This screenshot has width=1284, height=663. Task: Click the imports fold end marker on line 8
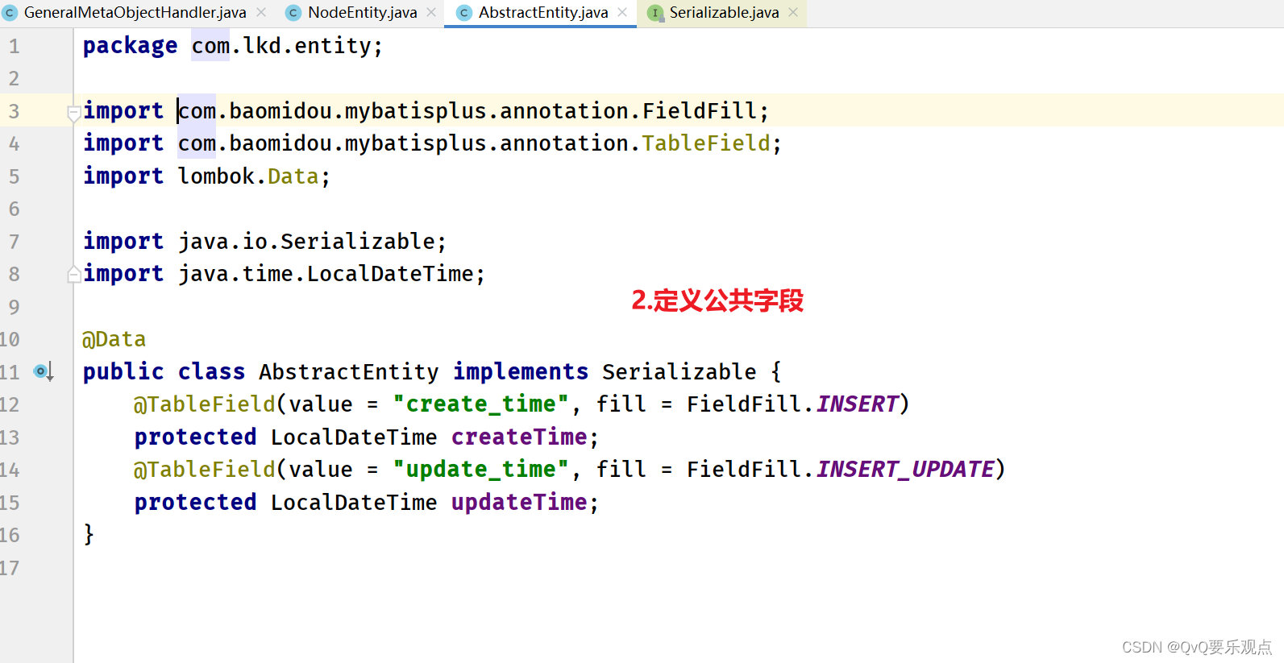[73, 274]
